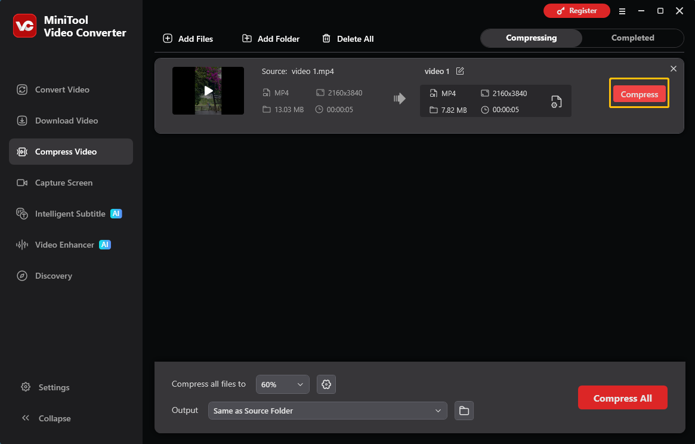Switch to the Completed tab
Screen dimensions: 695x444
point(632,38)
